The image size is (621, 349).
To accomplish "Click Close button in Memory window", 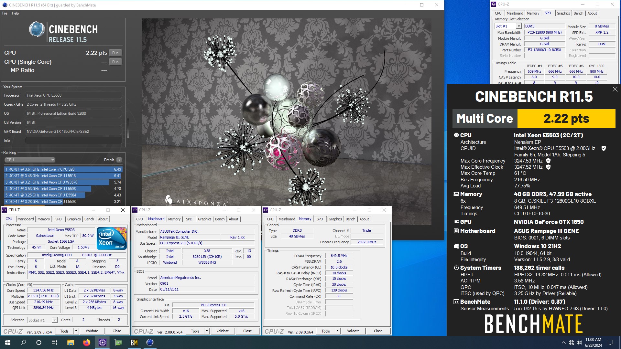I will [x=378, y=331].
